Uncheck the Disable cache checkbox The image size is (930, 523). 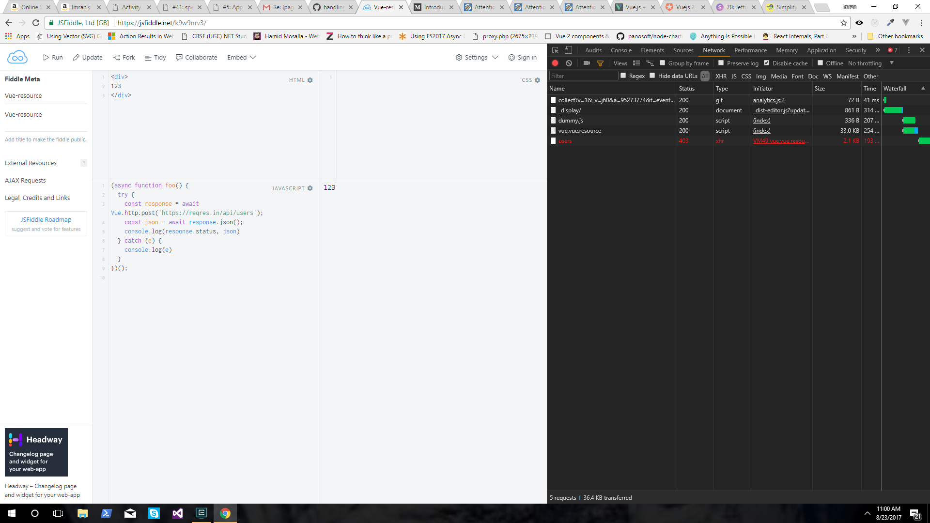point(767,63)
